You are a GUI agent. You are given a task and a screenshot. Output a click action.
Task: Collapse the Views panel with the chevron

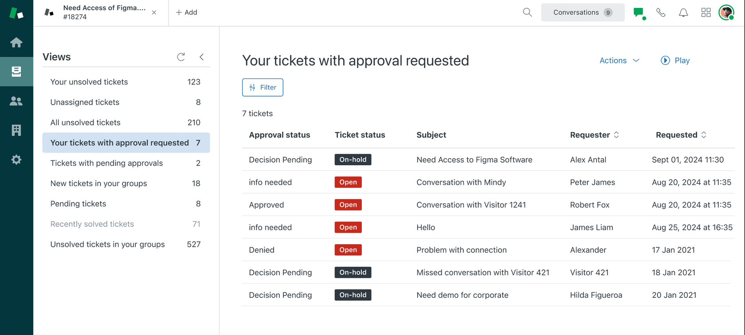click(202, 57)
